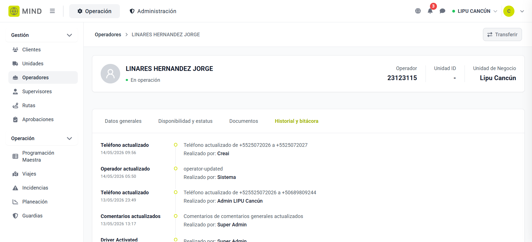Click the Administración shield icon

click(132, 11)
